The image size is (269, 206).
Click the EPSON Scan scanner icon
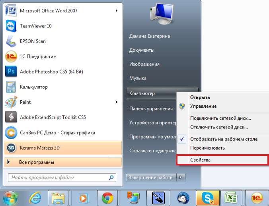point(11,41)
